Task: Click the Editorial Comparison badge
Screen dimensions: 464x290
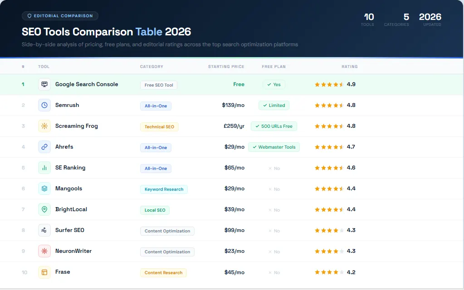Action: point(60,16)
